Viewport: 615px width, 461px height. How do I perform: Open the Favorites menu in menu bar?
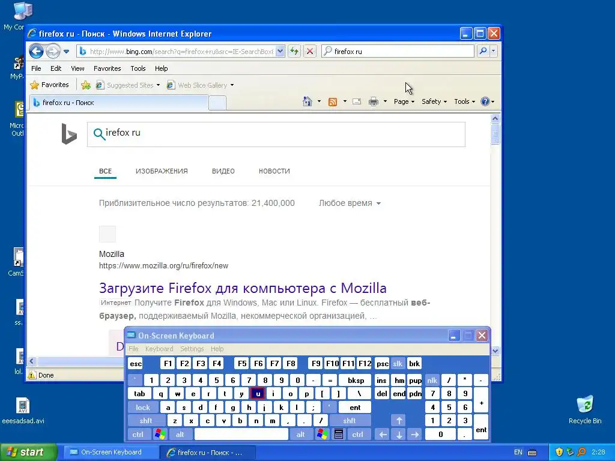point(107,68)
